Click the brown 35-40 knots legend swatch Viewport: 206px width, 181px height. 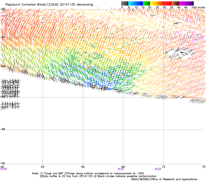(x=175, y=3)
